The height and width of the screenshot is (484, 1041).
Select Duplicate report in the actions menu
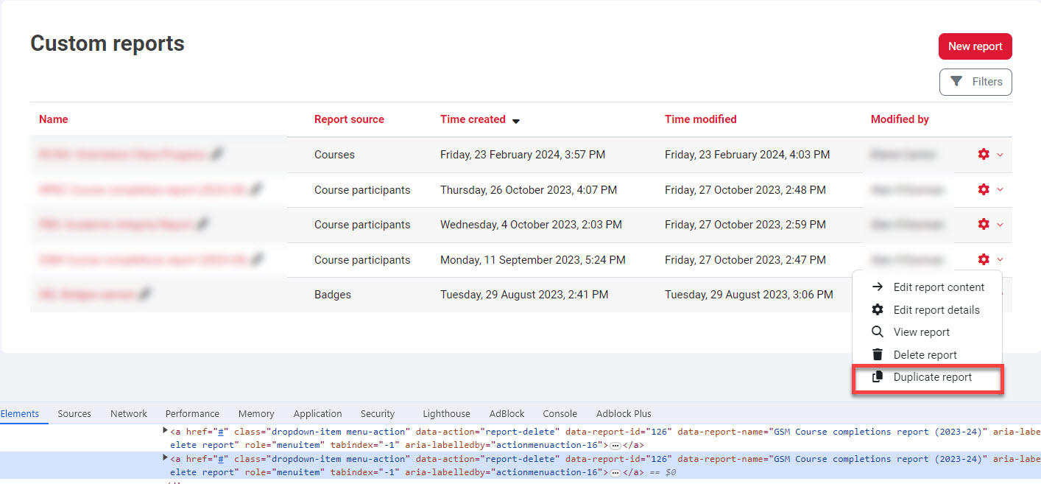point(927,377)
